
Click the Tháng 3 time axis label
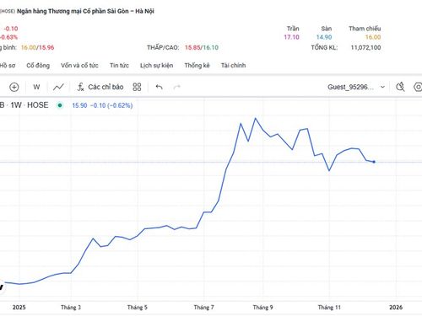(x=71, y=308)
